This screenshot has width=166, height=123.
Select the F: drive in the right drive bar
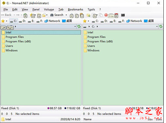[121, 21]
